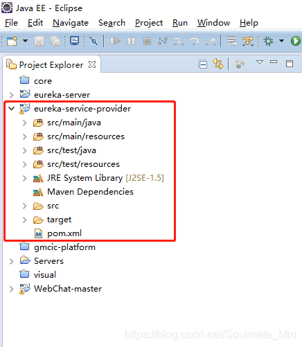The width and height of the screenshot is (302, 347).
Task: Select the src/test/java source folder
Action: (71, 150)
